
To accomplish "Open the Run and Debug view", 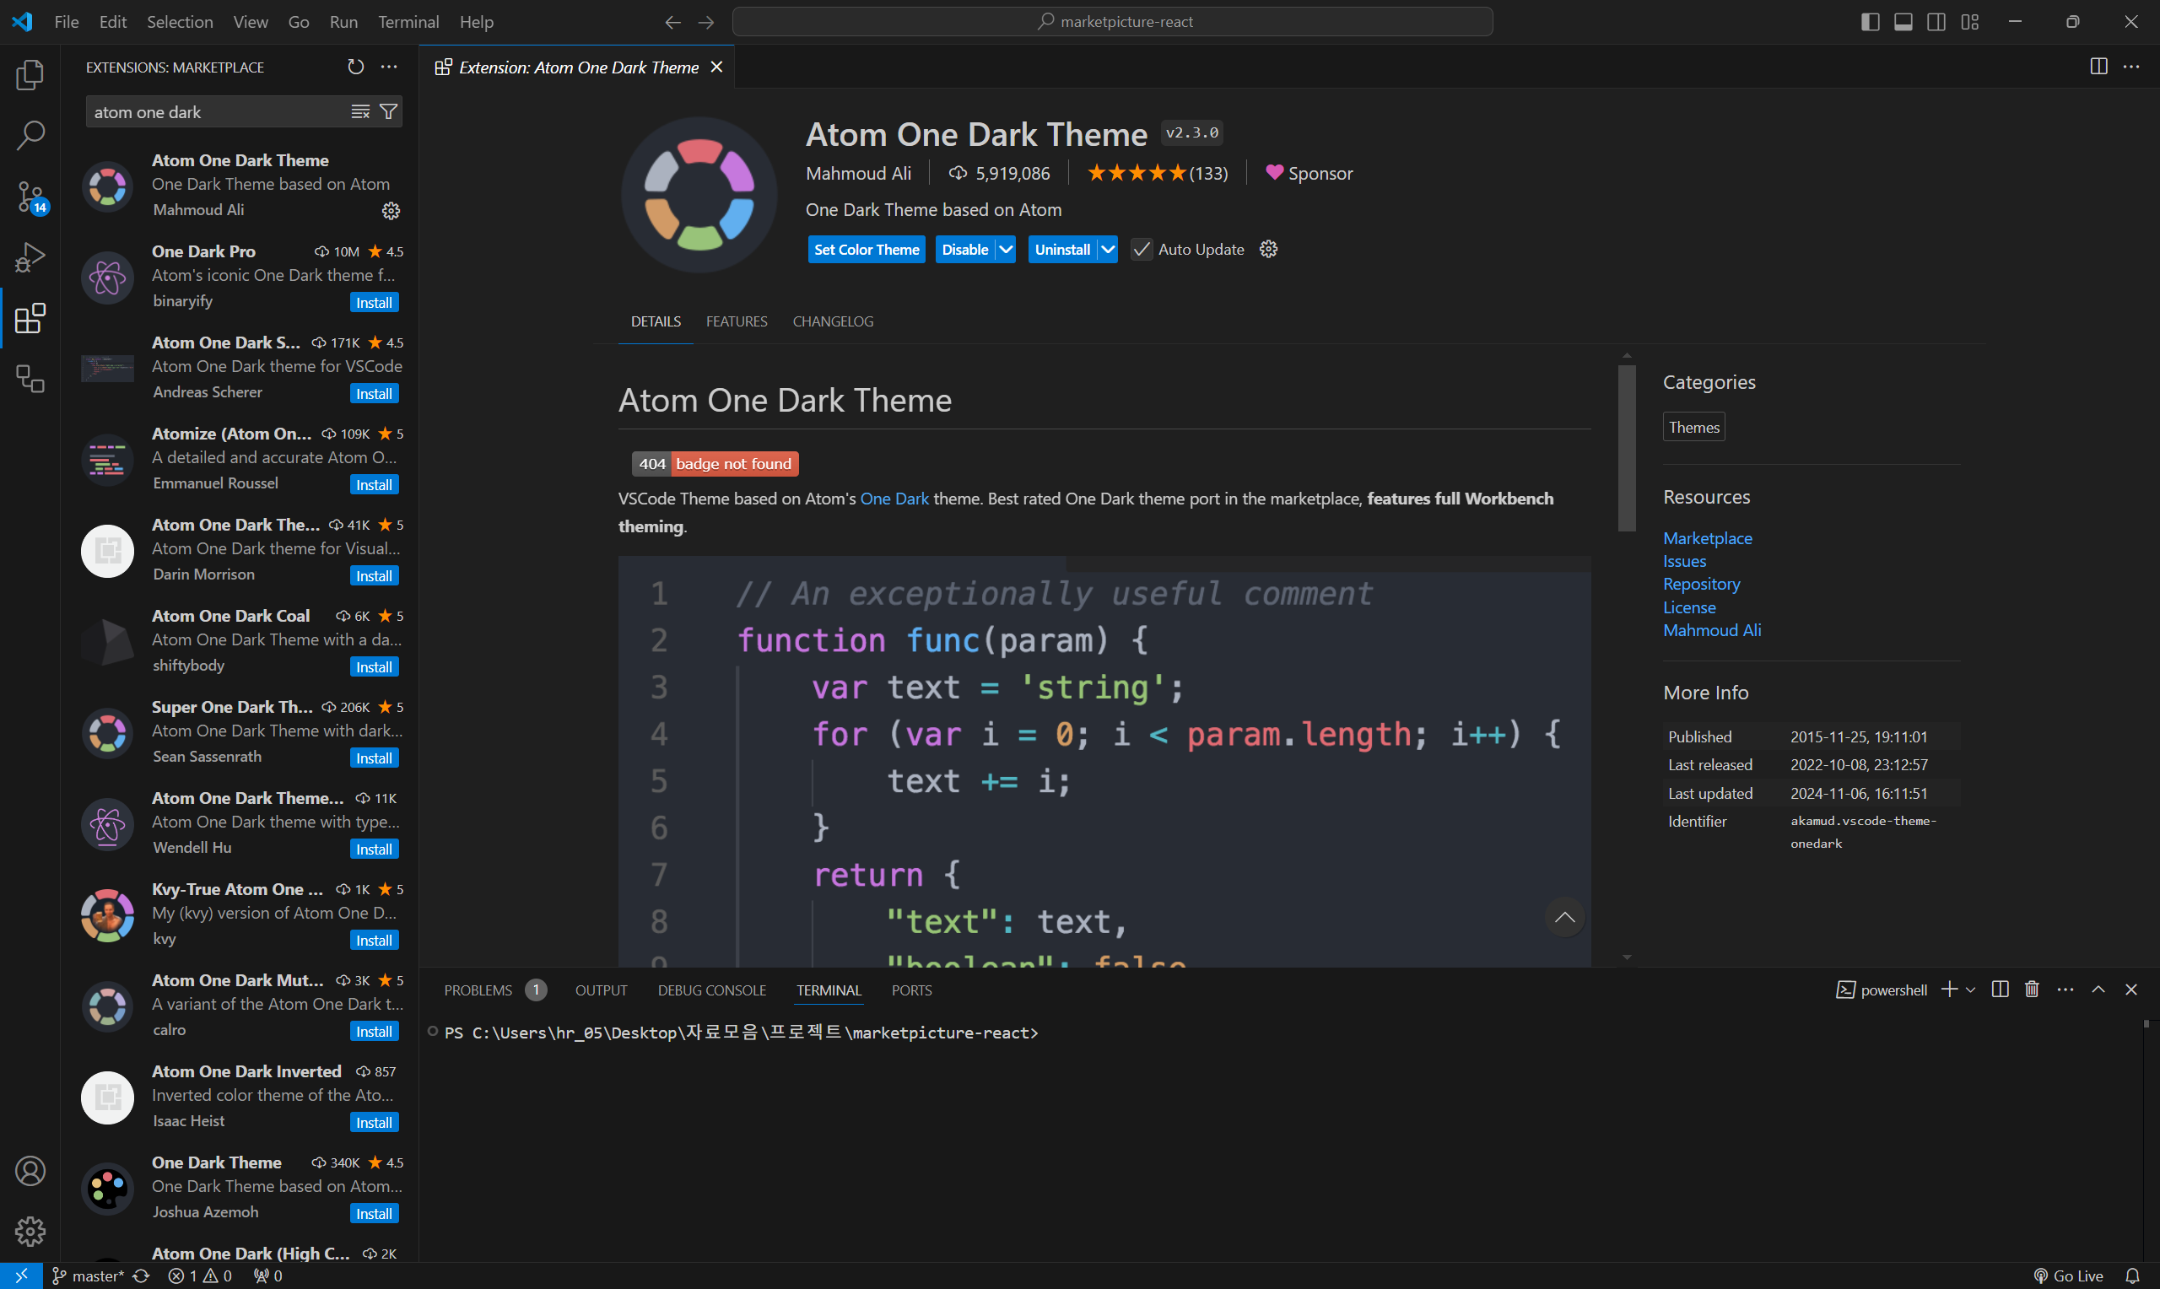I will click(x=30, y=258).
